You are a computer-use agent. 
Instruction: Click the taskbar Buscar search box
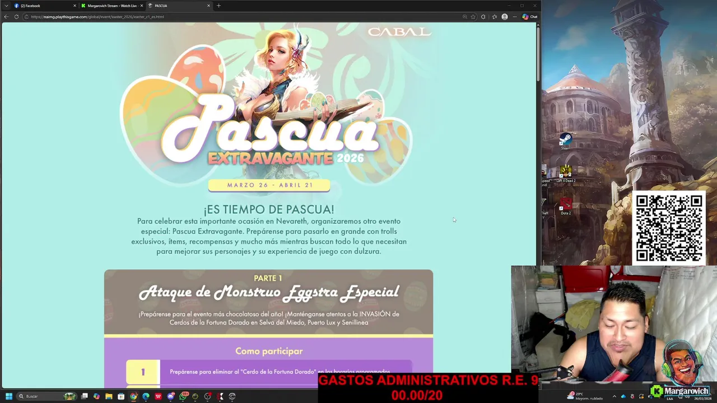click(x=46, y=396)
